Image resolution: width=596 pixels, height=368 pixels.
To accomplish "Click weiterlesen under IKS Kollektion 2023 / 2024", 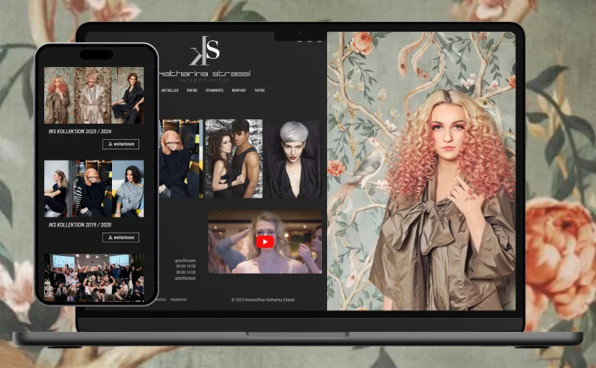I will tap(121, 144).
